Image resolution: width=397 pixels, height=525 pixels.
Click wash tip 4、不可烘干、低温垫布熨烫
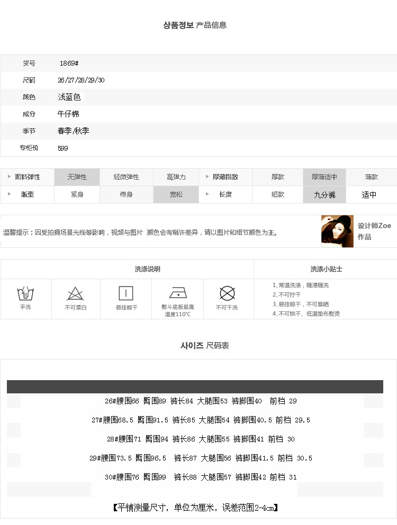point(306,314)
